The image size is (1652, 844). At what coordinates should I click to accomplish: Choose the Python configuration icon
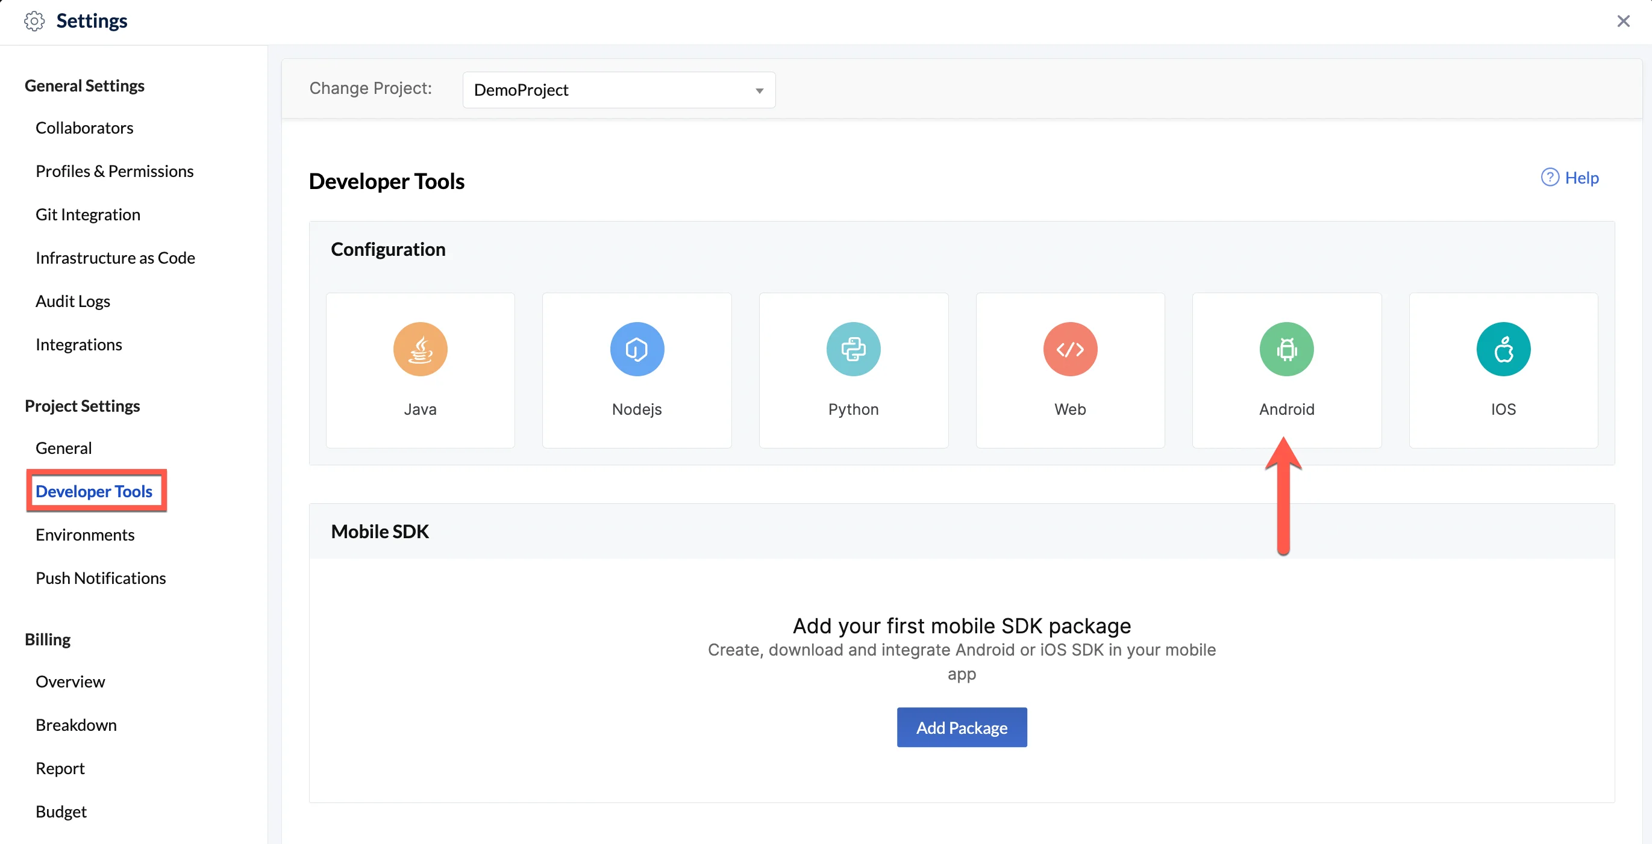[x=853, y=349]
